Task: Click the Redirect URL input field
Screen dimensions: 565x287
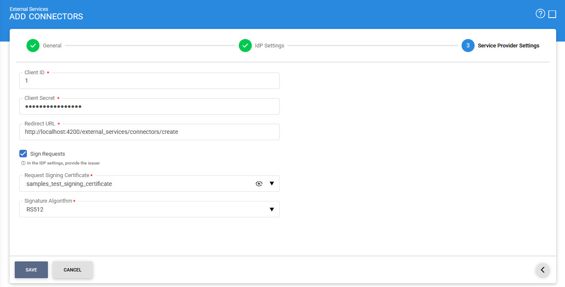Action: click(149, 132)
